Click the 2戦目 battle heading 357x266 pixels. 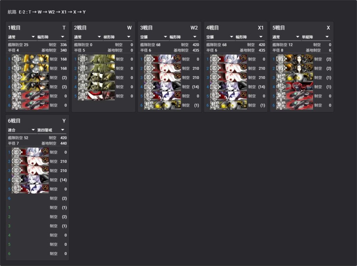click(80, 28)
